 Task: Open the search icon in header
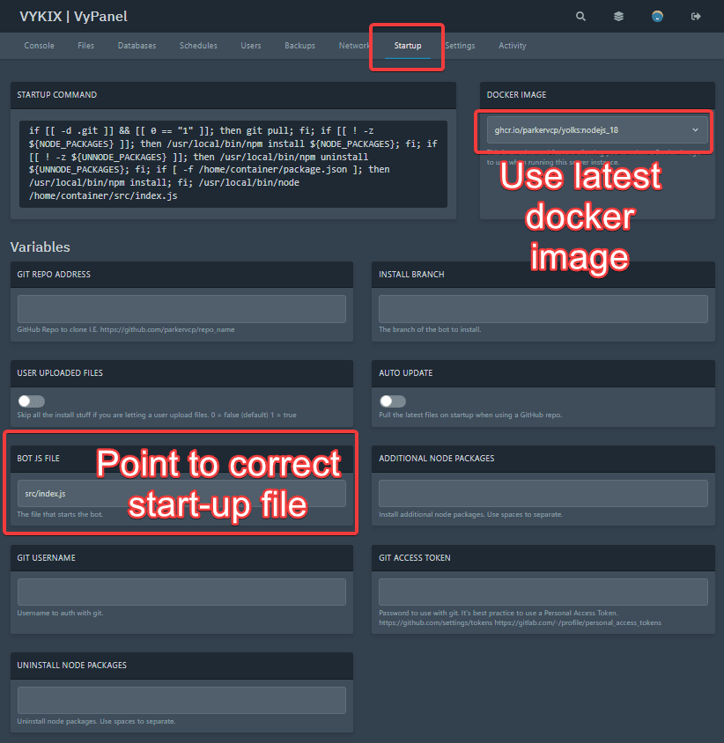[x=580, y=17]
